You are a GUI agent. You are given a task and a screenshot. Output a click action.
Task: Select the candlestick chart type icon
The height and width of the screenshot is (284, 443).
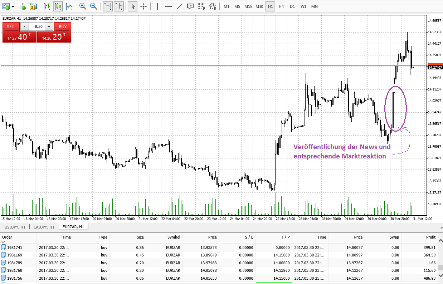tap(58, 6)
